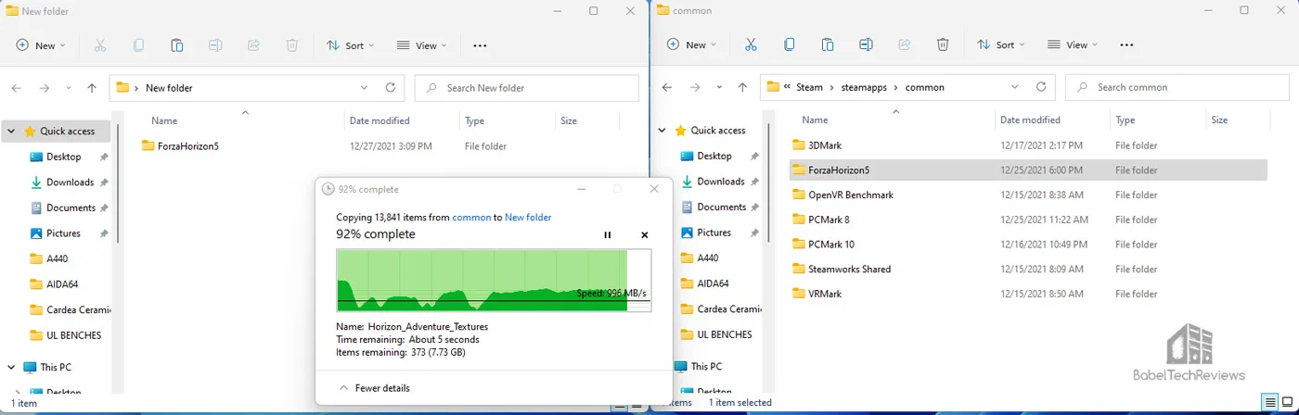The image size is (1299, 415).
Task: Switch common window to large icons view
Action: coord(1288,403)
